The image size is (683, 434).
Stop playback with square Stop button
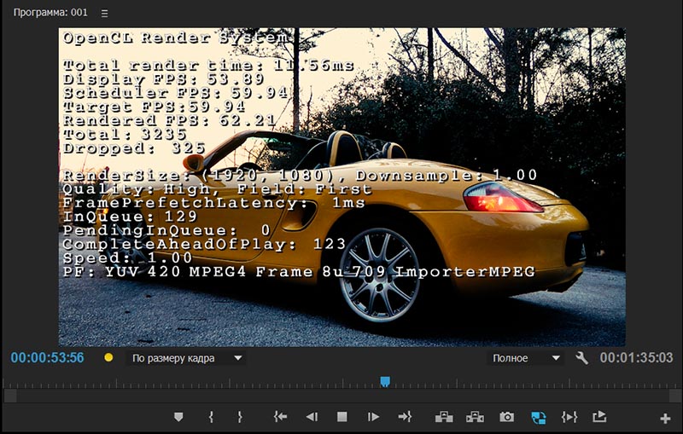[x=342, y=417]
